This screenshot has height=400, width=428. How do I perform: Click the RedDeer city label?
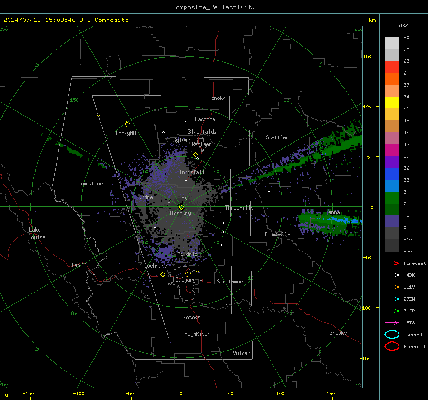click(x=202, y=144)
